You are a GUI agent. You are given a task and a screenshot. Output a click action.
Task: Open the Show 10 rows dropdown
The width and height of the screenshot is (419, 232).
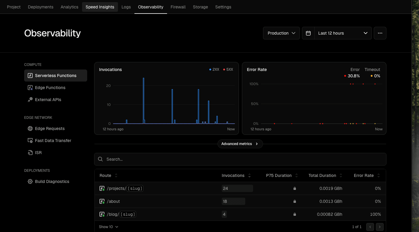[108, 227]
